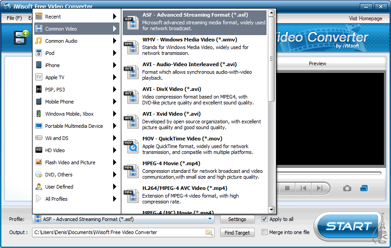Click the PSP, PS3 icon
Viewport: 391px width, 248px height.
pyautogui.click(x=39, y=89)
